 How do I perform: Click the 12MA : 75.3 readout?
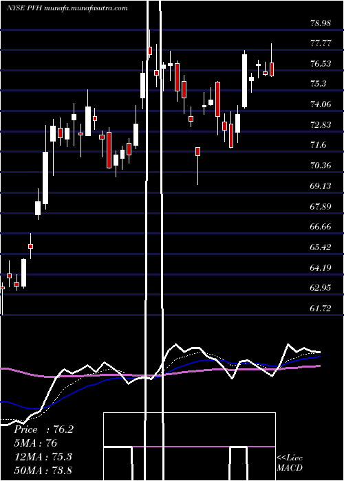pyautogui.click(x=43, y=456)
